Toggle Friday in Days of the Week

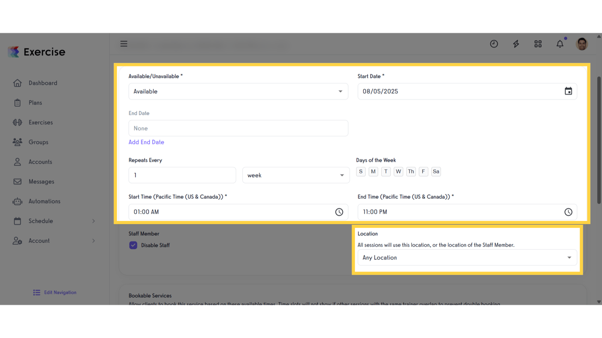click(423, 171)
